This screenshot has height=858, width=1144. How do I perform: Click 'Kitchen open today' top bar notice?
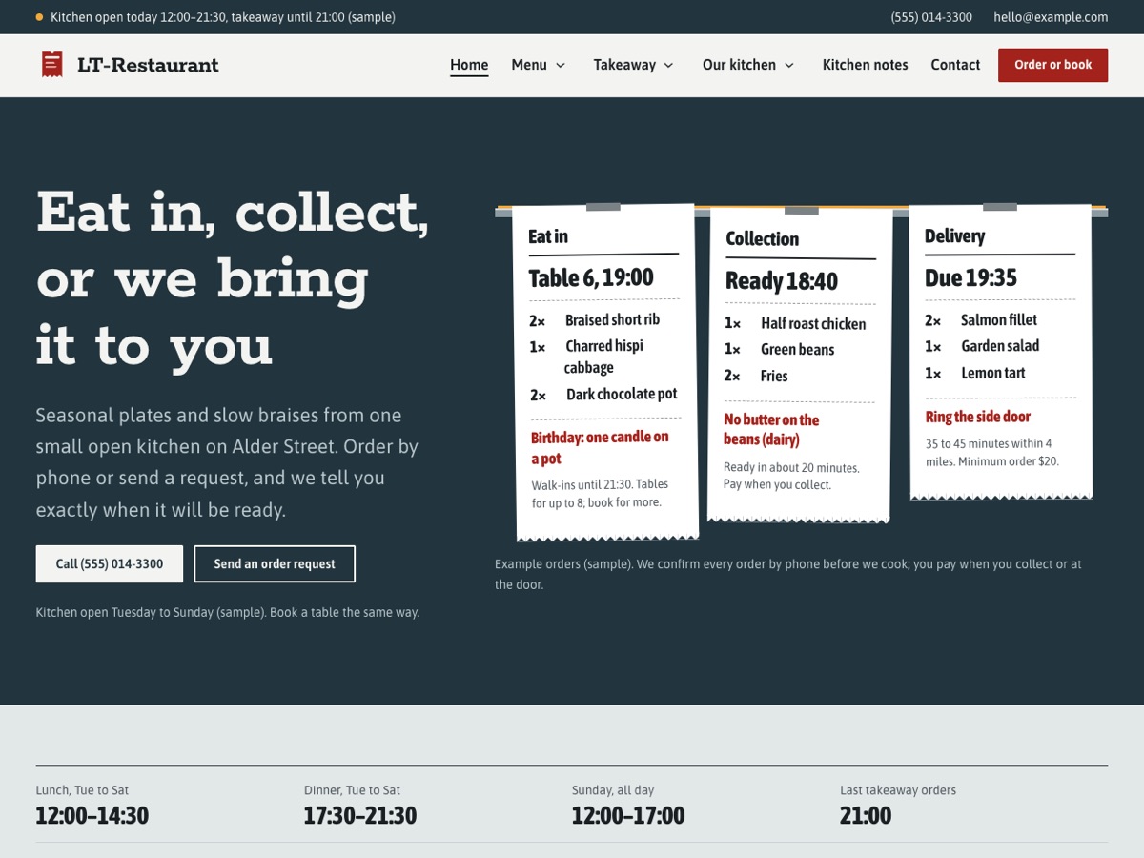pyautogui.click(x=223, y=17)
